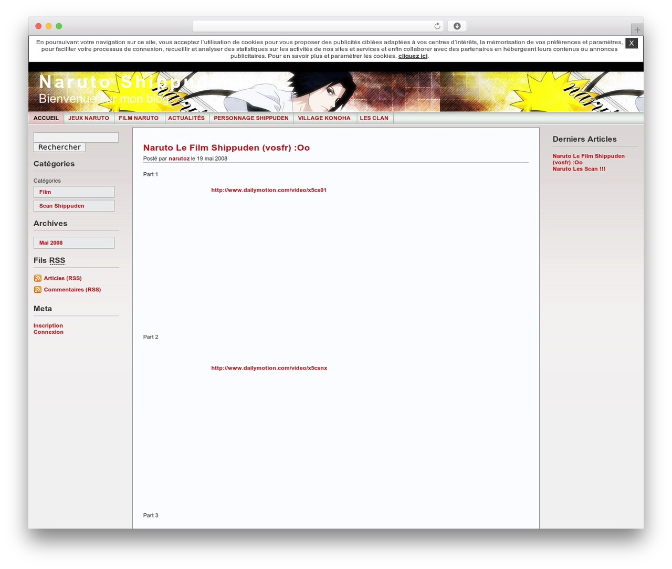Screen dimensions: 672x569
Task: Open the browser downloads icon
Action: 457,26
